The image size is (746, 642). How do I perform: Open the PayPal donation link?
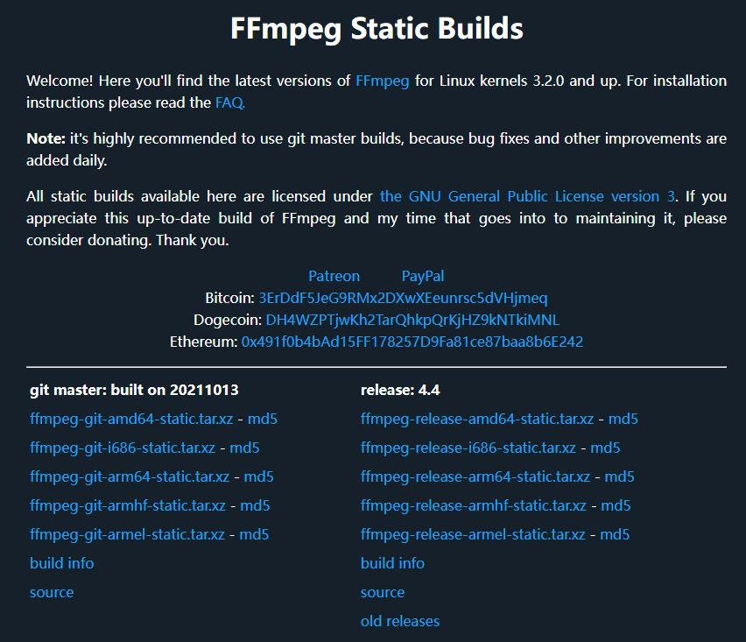pos(423,276)
